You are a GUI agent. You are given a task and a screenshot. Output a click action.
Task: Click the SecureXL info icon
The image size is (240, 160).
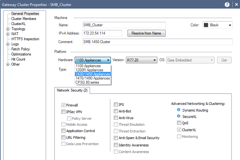click(179, 116)
